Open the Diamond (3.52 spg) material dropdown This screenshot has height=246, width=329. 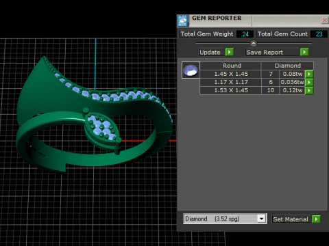[x=261, y=219]
